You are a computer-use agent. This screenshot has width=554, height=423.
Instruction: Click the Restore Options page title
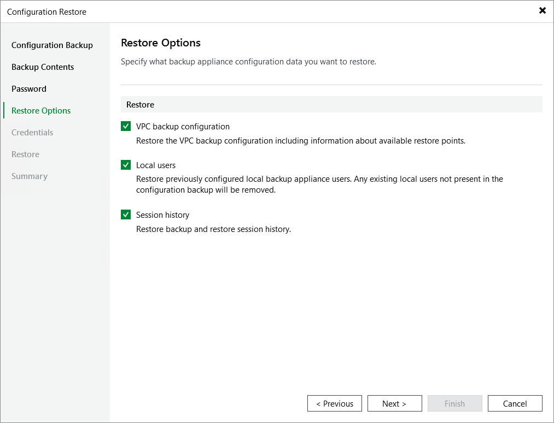[160, 43]
